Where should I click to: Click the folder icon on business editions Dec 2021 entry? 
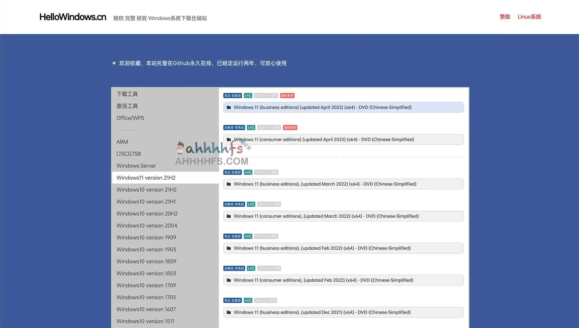(229, 312)
